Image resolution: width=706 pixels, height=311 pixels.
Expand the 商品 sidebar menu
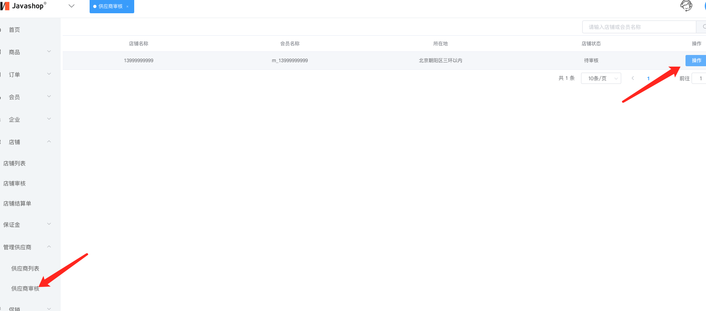coord(30,52)
